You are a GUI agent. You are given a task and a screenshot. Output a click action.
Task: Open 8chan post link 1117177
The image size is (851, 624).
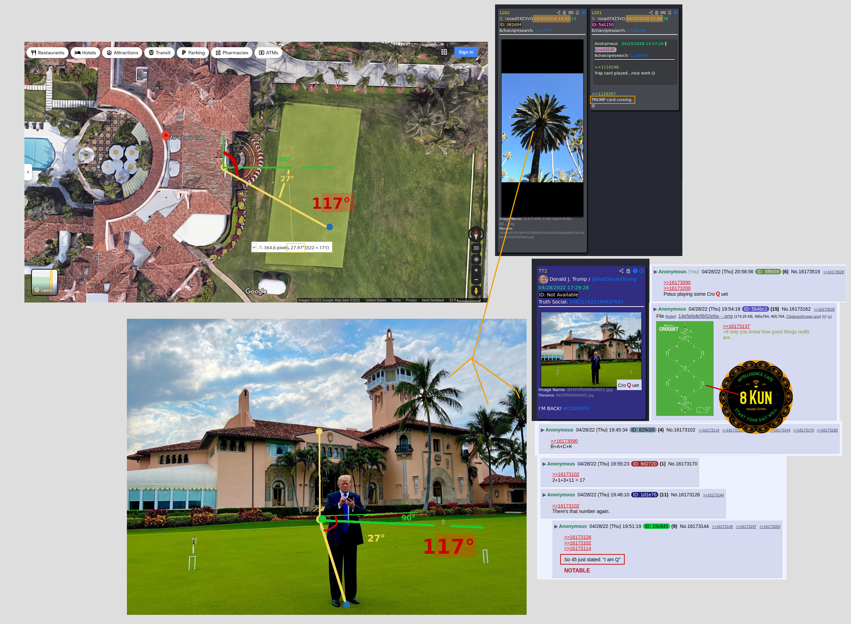(544, 31)
